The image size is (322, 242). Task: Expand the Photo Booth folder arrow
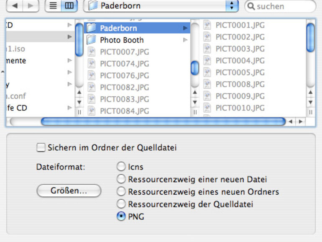tap(185, 40)
